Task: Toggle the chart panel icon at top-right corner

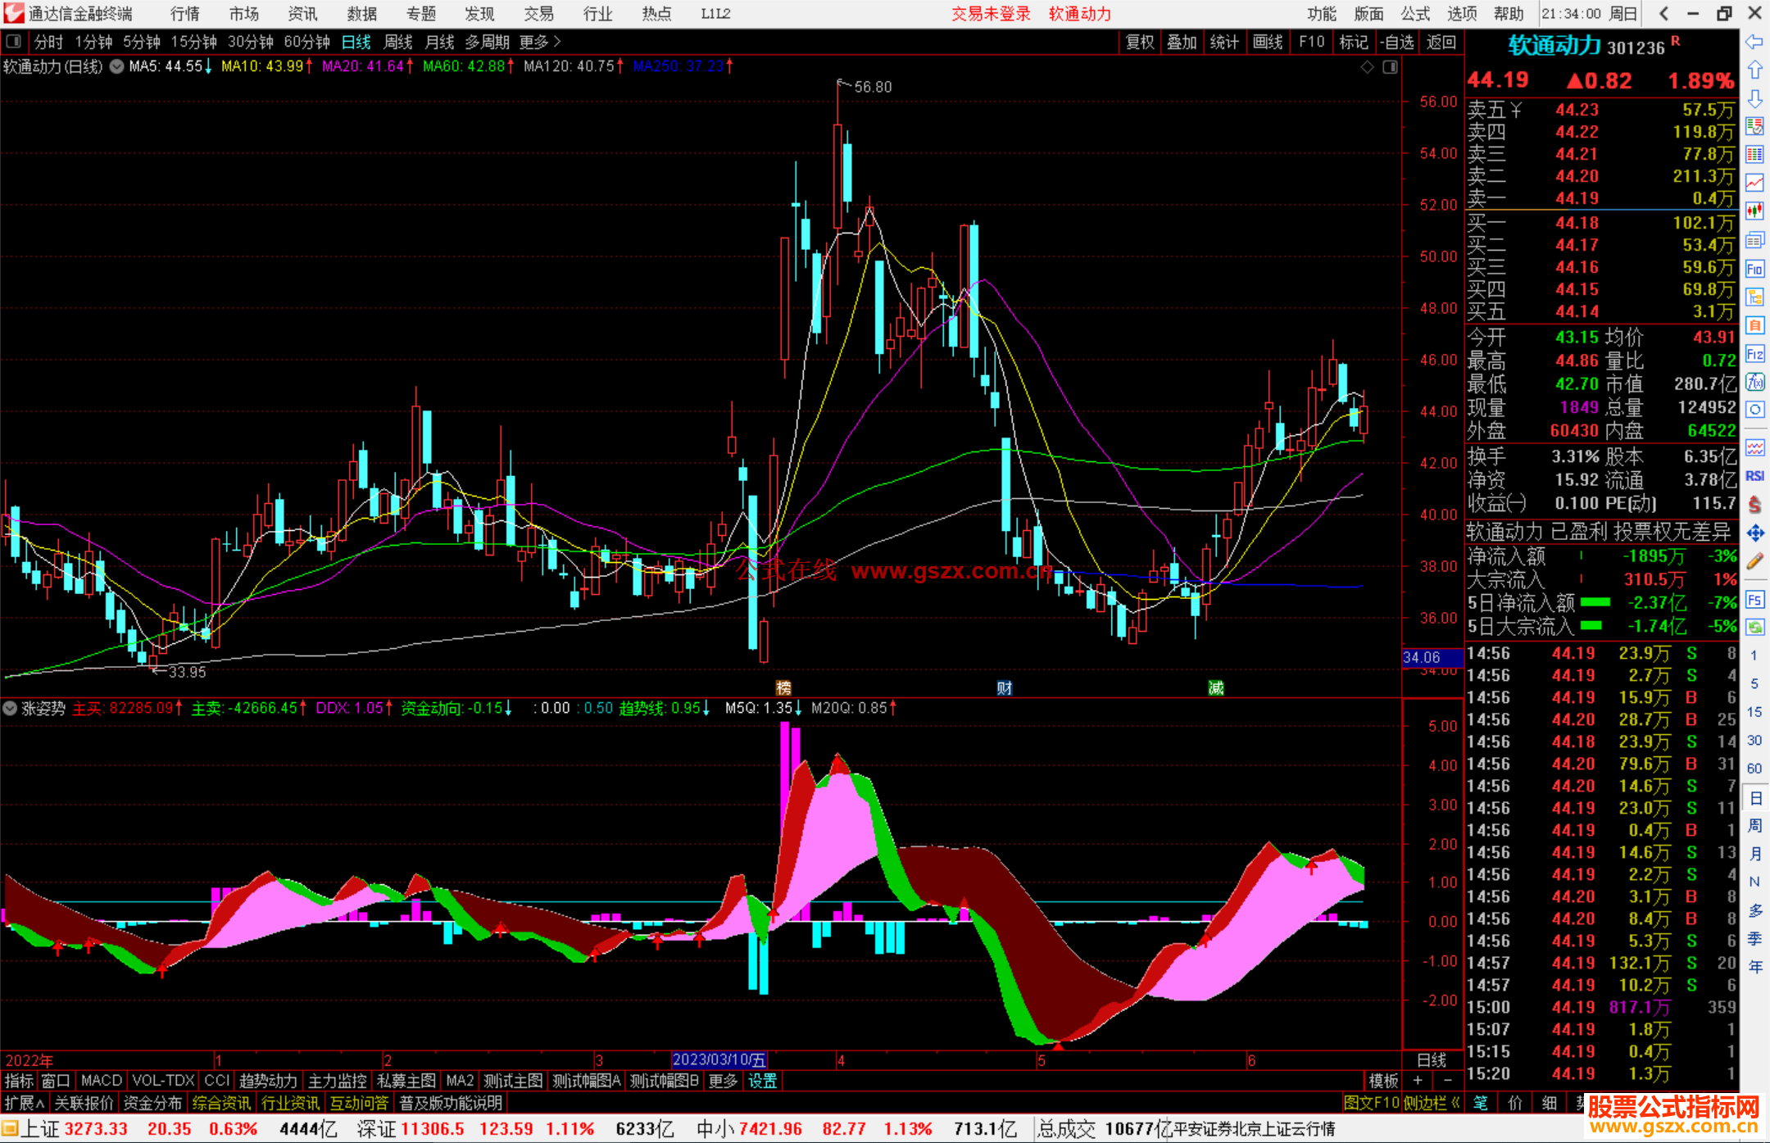Action: point(1391,67)
